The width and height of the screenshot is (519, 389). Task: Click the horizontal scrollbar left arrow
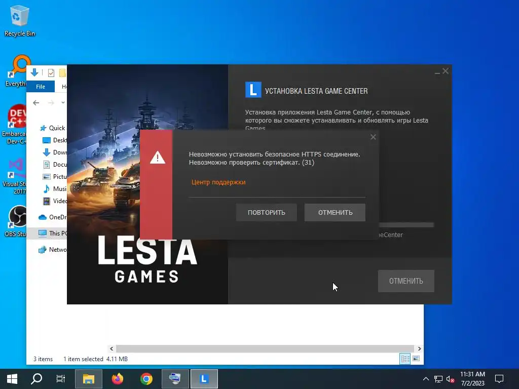[x=112, y=348]
